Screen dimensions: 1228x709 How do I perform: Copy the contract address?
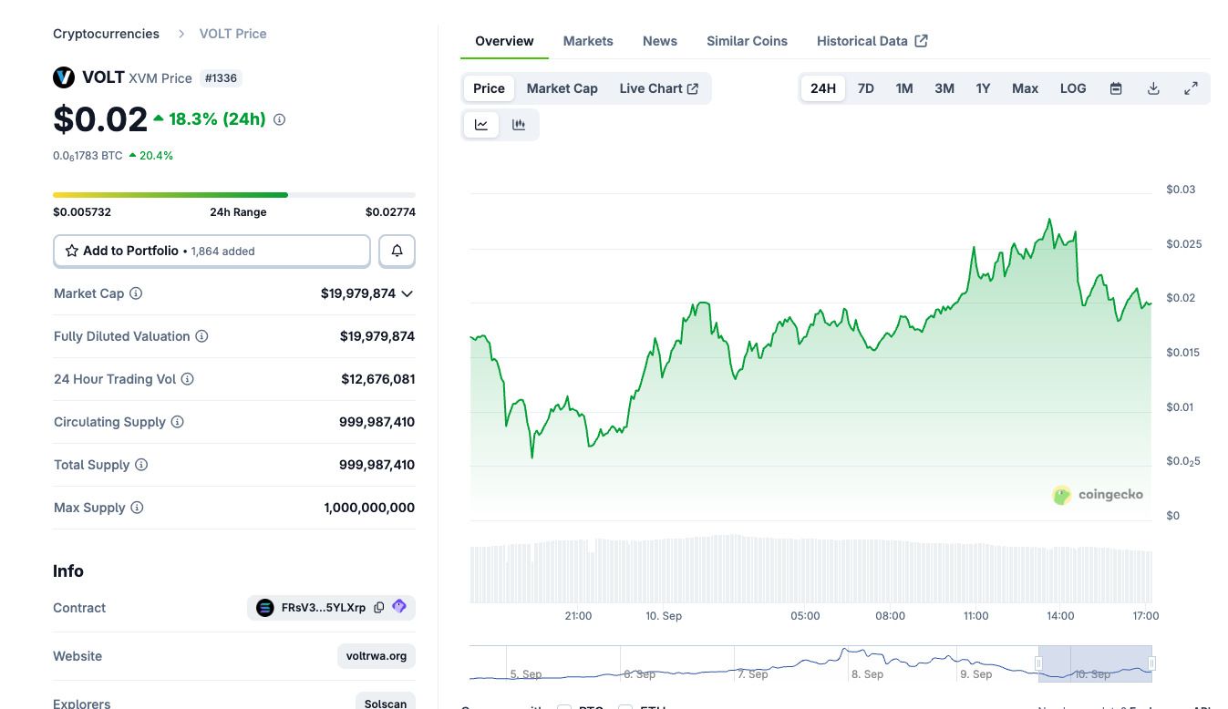tap(379, 608)
